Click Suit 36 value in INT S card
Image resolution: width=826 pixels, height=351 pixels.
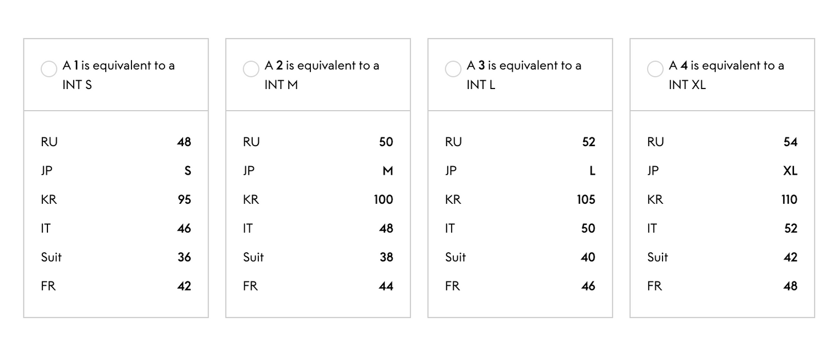184,257
